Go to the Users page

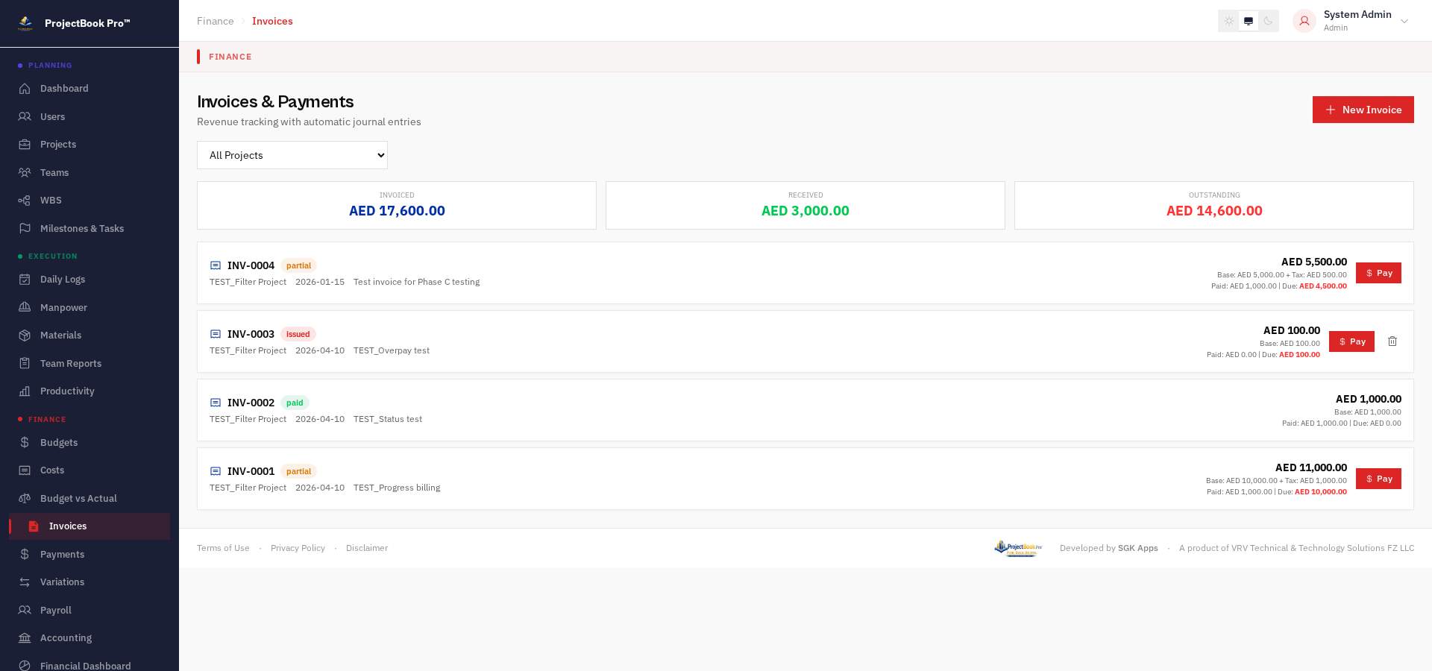coord(89,116)
